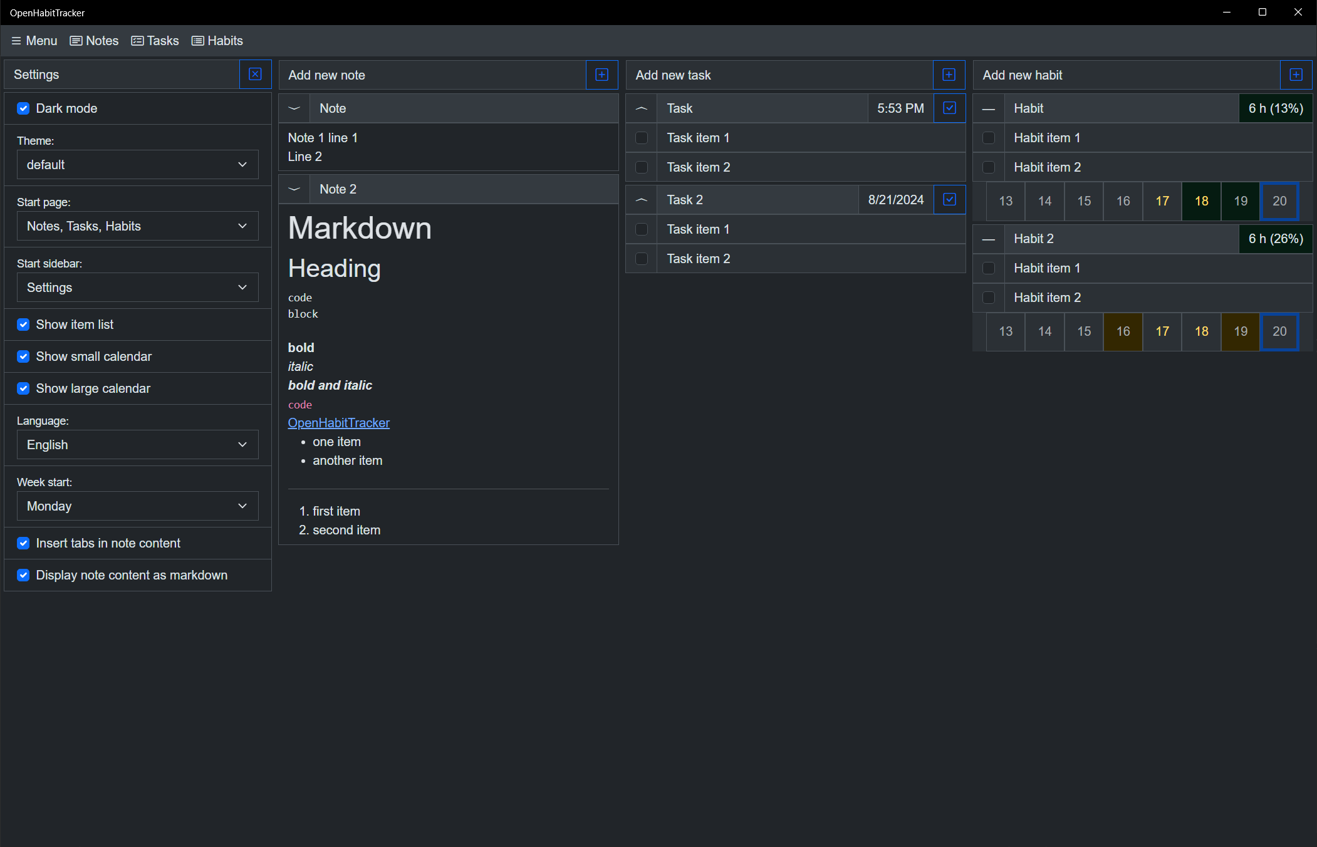Click the plus icon next to Add new task
Screen dimensions: 1317x847
[x=949, y=75]
